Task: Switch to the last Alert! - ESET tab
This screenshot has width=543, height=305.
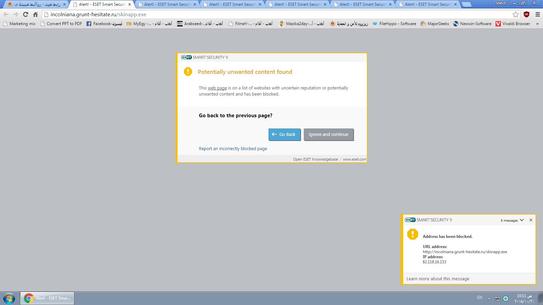Action: point(427,4)
